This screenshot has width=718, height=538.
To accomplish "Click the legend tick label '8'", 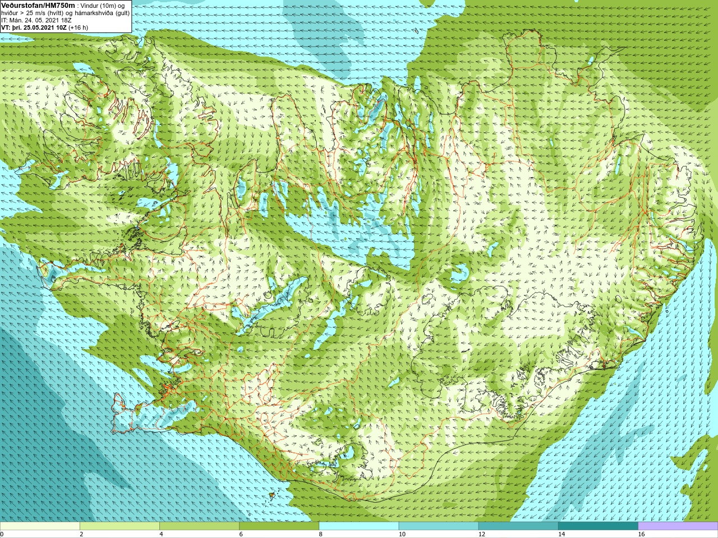I will coord(321,534).
